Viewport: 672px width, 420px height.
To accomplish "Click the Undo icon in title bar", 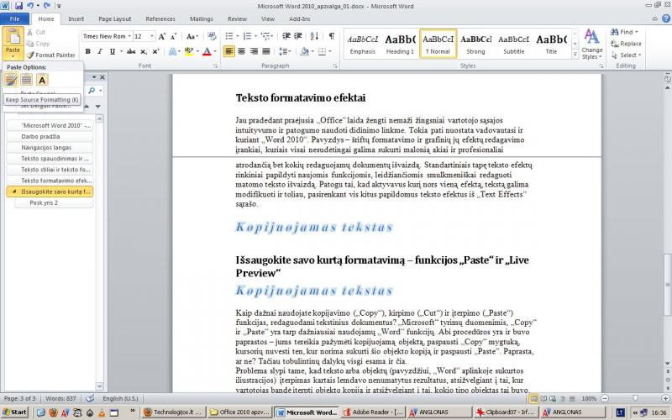I will pos(30,6).
